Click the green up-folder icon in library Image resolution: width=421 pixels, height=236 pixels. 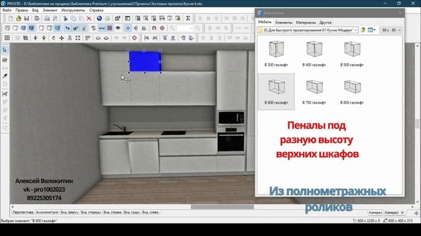363,30
